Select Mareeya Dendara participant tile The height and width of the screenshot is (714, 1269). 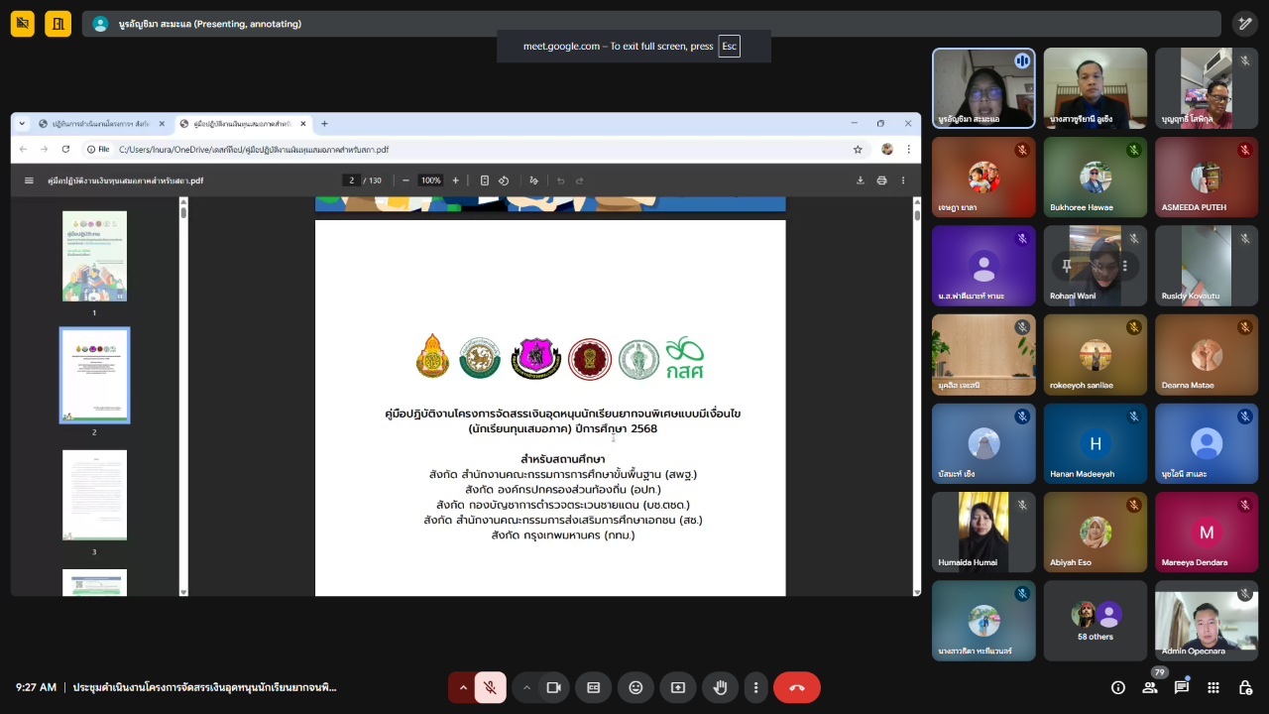click(x=1207, y=532)
